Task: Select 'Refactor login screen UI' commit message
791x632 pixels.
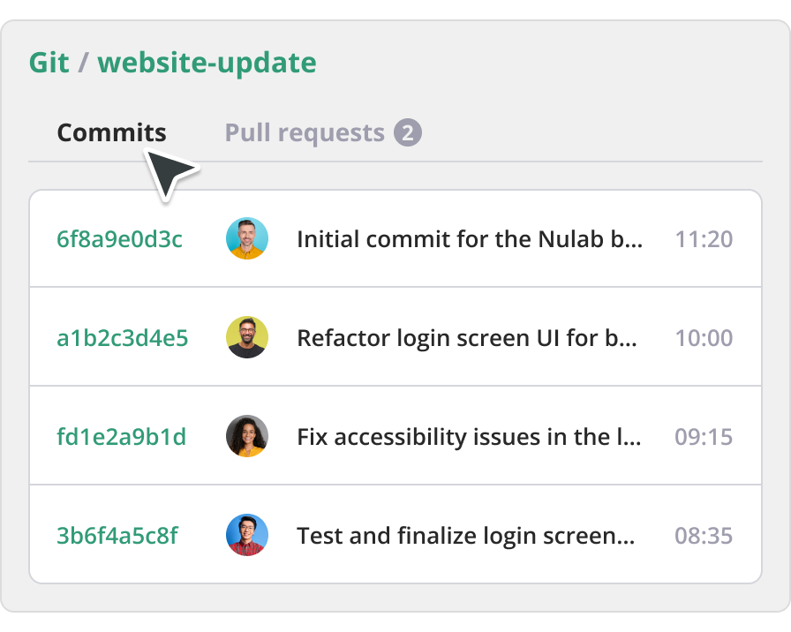Action: [x=466, y=338]
